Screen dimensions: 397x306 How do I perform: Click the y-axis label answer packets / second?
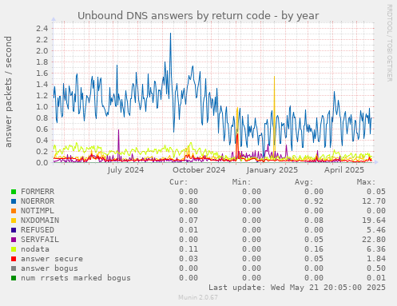(x=8, y=92)
